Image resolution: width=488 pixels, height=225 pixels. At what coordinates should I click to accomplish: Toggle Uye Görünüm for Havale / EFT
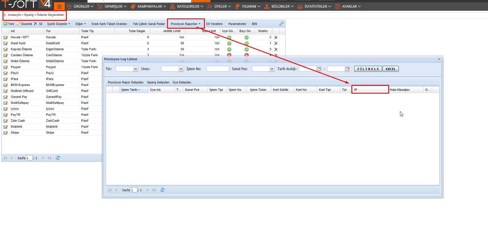tap(229, 37)
